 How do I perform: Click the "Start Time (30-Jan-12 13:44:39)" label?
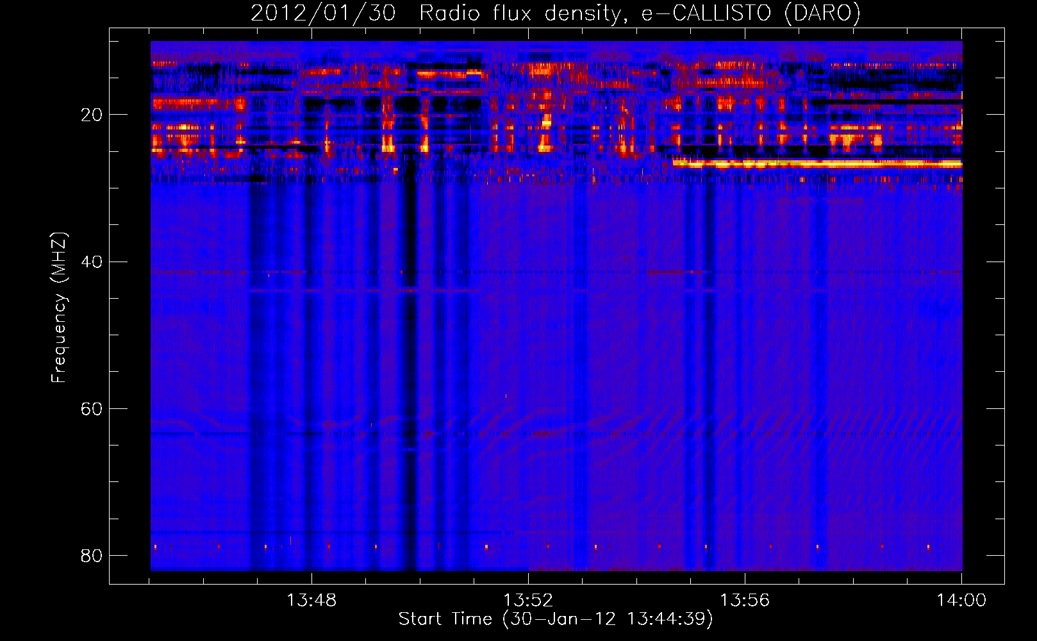pos(555,619)
